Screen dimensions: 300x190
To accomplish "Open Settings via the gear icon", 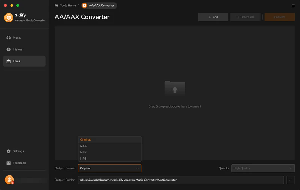I will pos(8,151).
